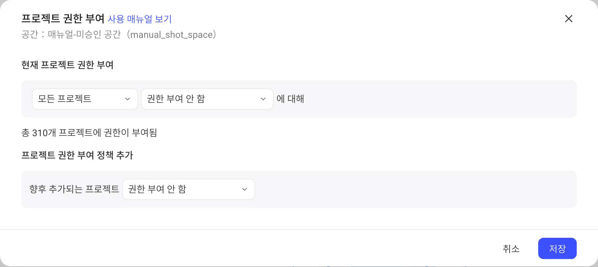Image resolution: width=598 pixels, height=267 pixels.
Task: Click the 모든 프로젝트 selected value text
Action: click(x=64, y=99)
